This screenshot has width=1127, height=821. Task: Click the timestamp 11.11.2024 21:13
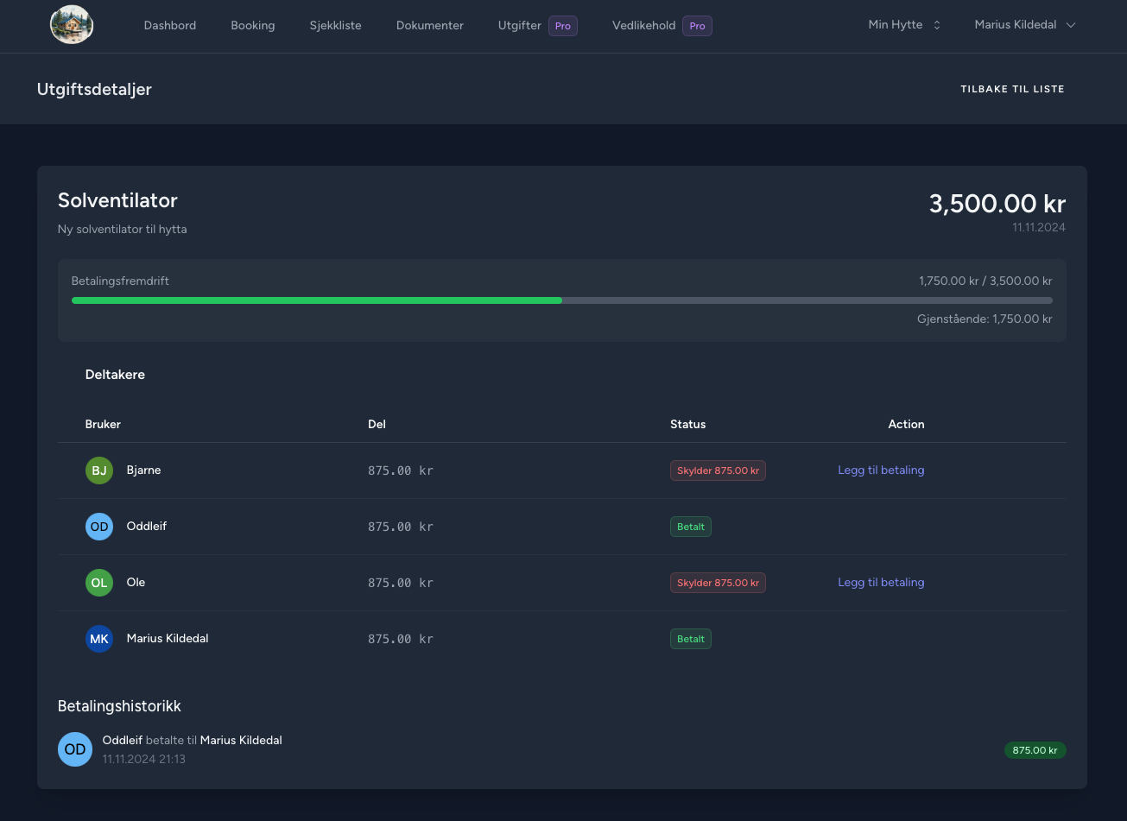pyautogui.click(x=144, y=760)
